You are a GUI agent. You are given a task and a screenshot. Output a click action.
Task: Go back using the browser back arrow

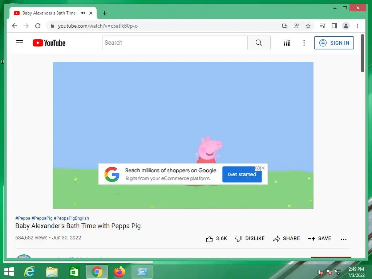click(15, 26)
